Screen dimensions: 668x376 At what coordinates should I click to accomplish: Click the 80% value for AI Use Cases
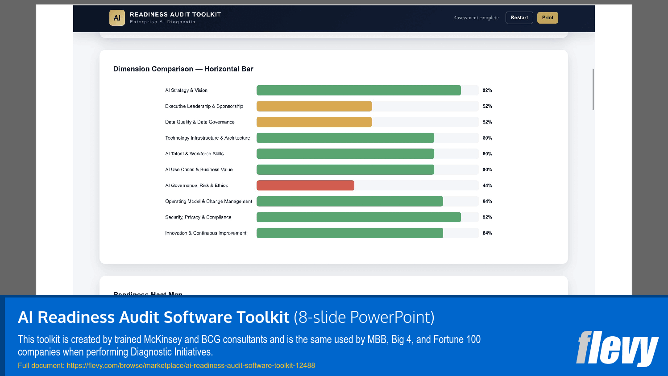[x=487, y=169]
